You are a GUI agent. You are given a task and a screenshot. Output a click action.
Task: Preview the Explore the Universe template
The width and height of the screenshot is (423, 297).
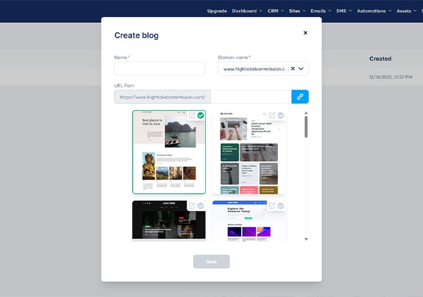click(x=272, y=206)
